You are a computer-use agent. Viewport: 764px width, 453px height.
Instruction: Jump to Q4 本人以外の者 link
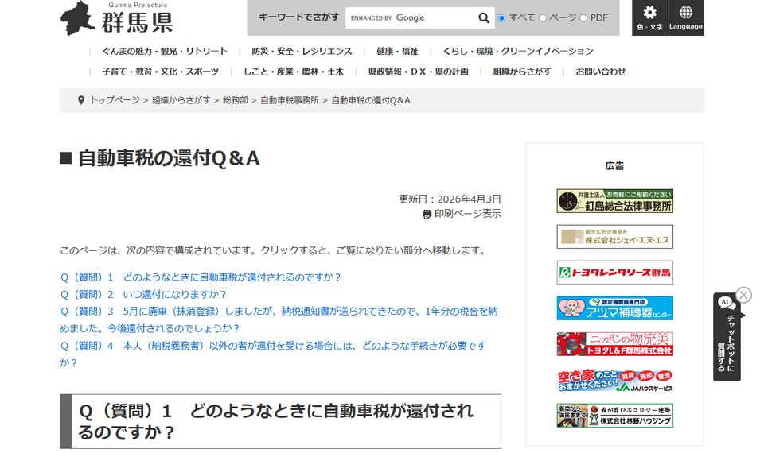click(x=273, y=354)
